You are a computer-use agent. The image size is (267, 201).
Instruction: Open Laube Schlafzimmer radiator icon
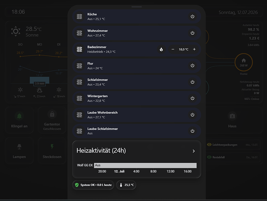[x=79, y=131]
